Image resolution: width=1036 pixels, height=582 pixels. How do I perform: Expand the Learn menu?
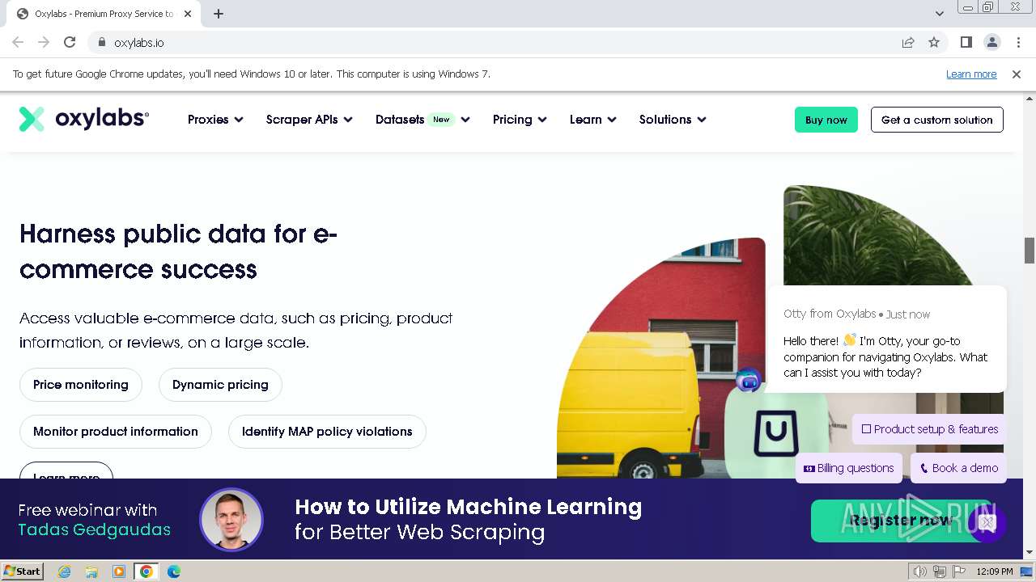[593, 120]
